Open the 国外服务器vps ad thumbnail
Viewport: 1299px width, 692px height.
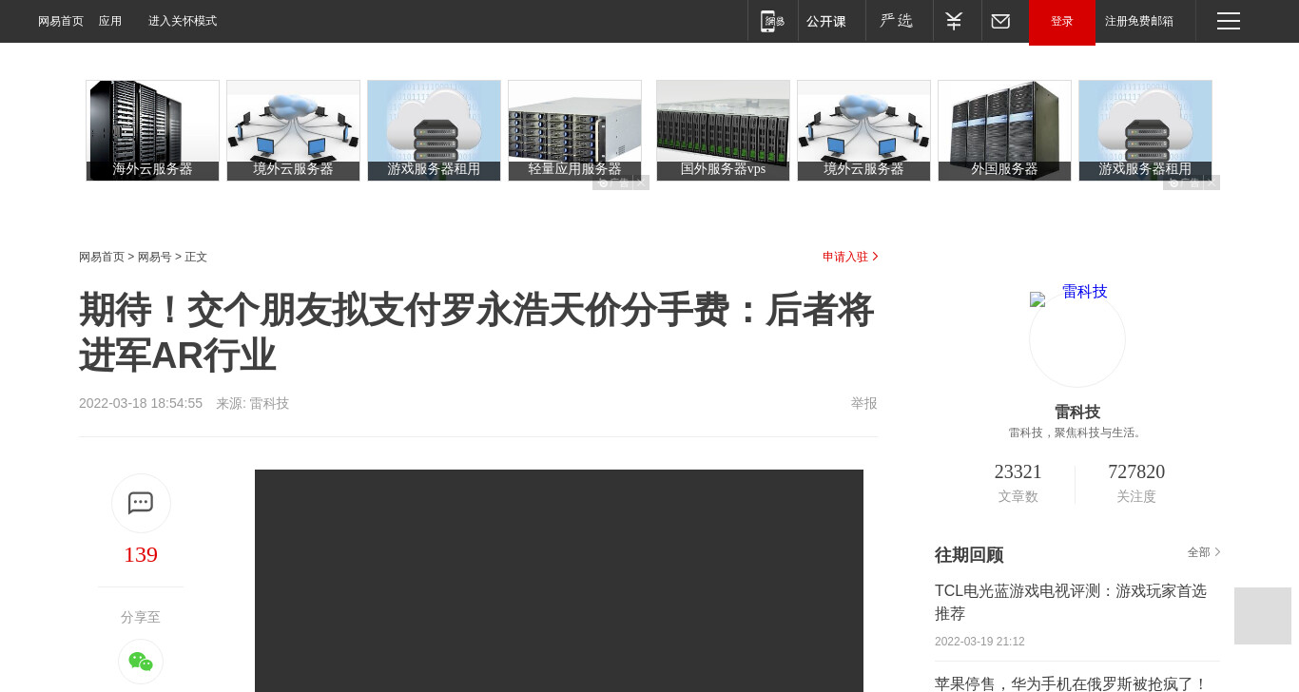coord(723,130)
